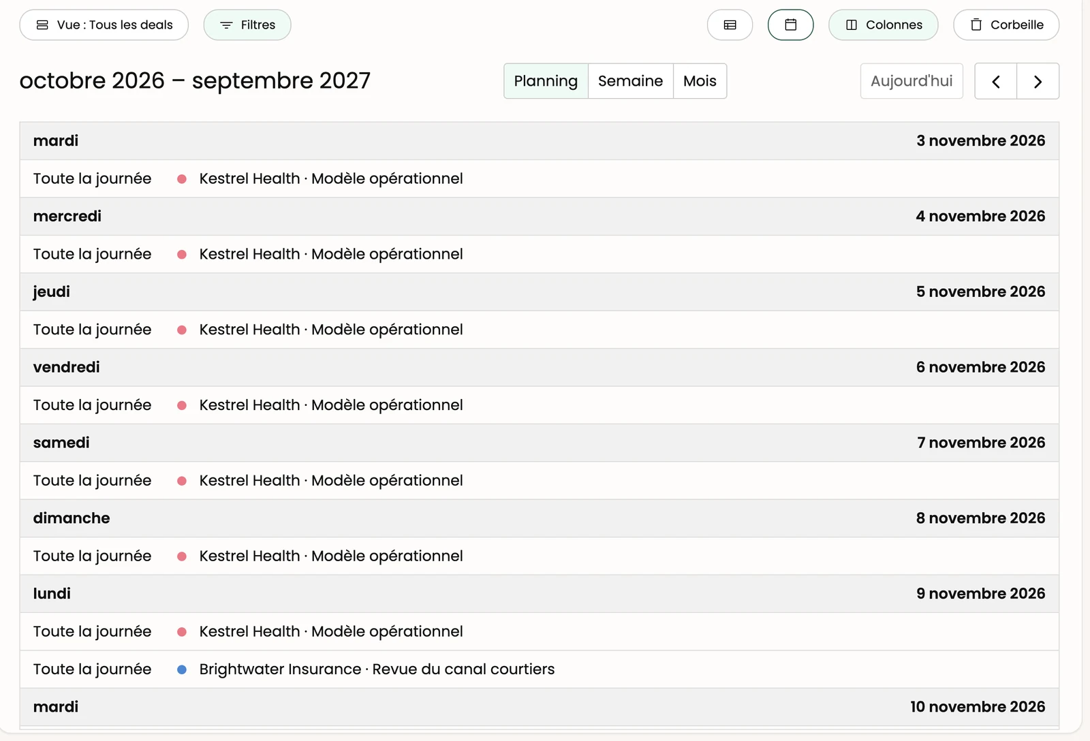Click the 10 novembre 2026 date label
The image size is (1090, 741).
[978, 707]
